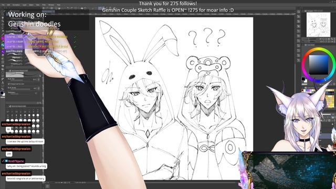Click the Navigator canvas thumbnail
The height and width of the screenshot is (189, 336).
[x=318, y=25]
